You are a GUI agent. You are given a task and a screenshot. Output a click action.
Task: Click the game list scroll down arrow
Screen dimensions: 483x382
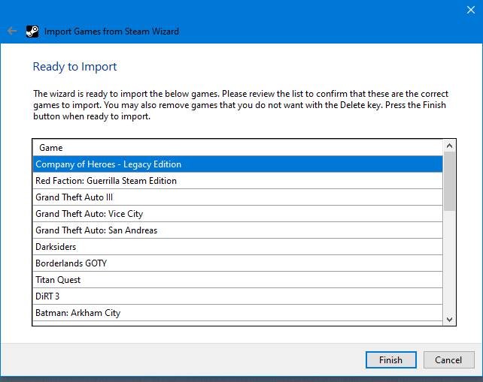pyautogui.click(x=449, y=319)
